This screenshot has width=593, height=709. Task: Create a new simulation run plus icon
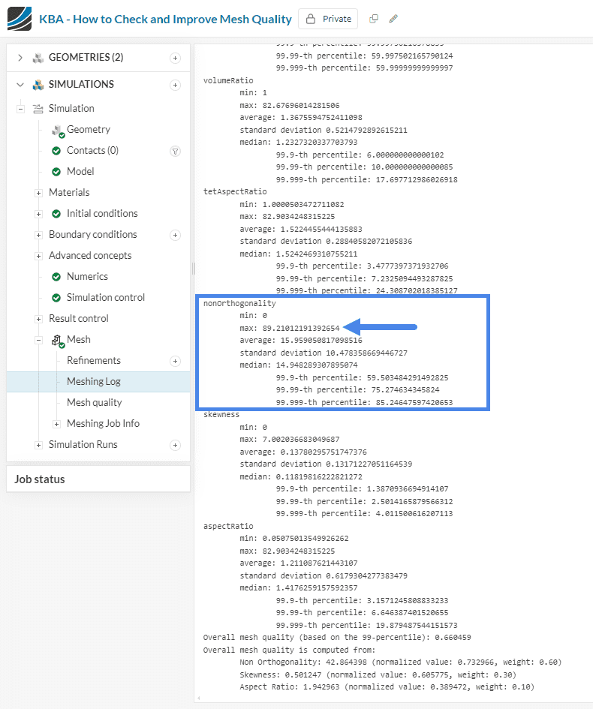pos(175,446)
